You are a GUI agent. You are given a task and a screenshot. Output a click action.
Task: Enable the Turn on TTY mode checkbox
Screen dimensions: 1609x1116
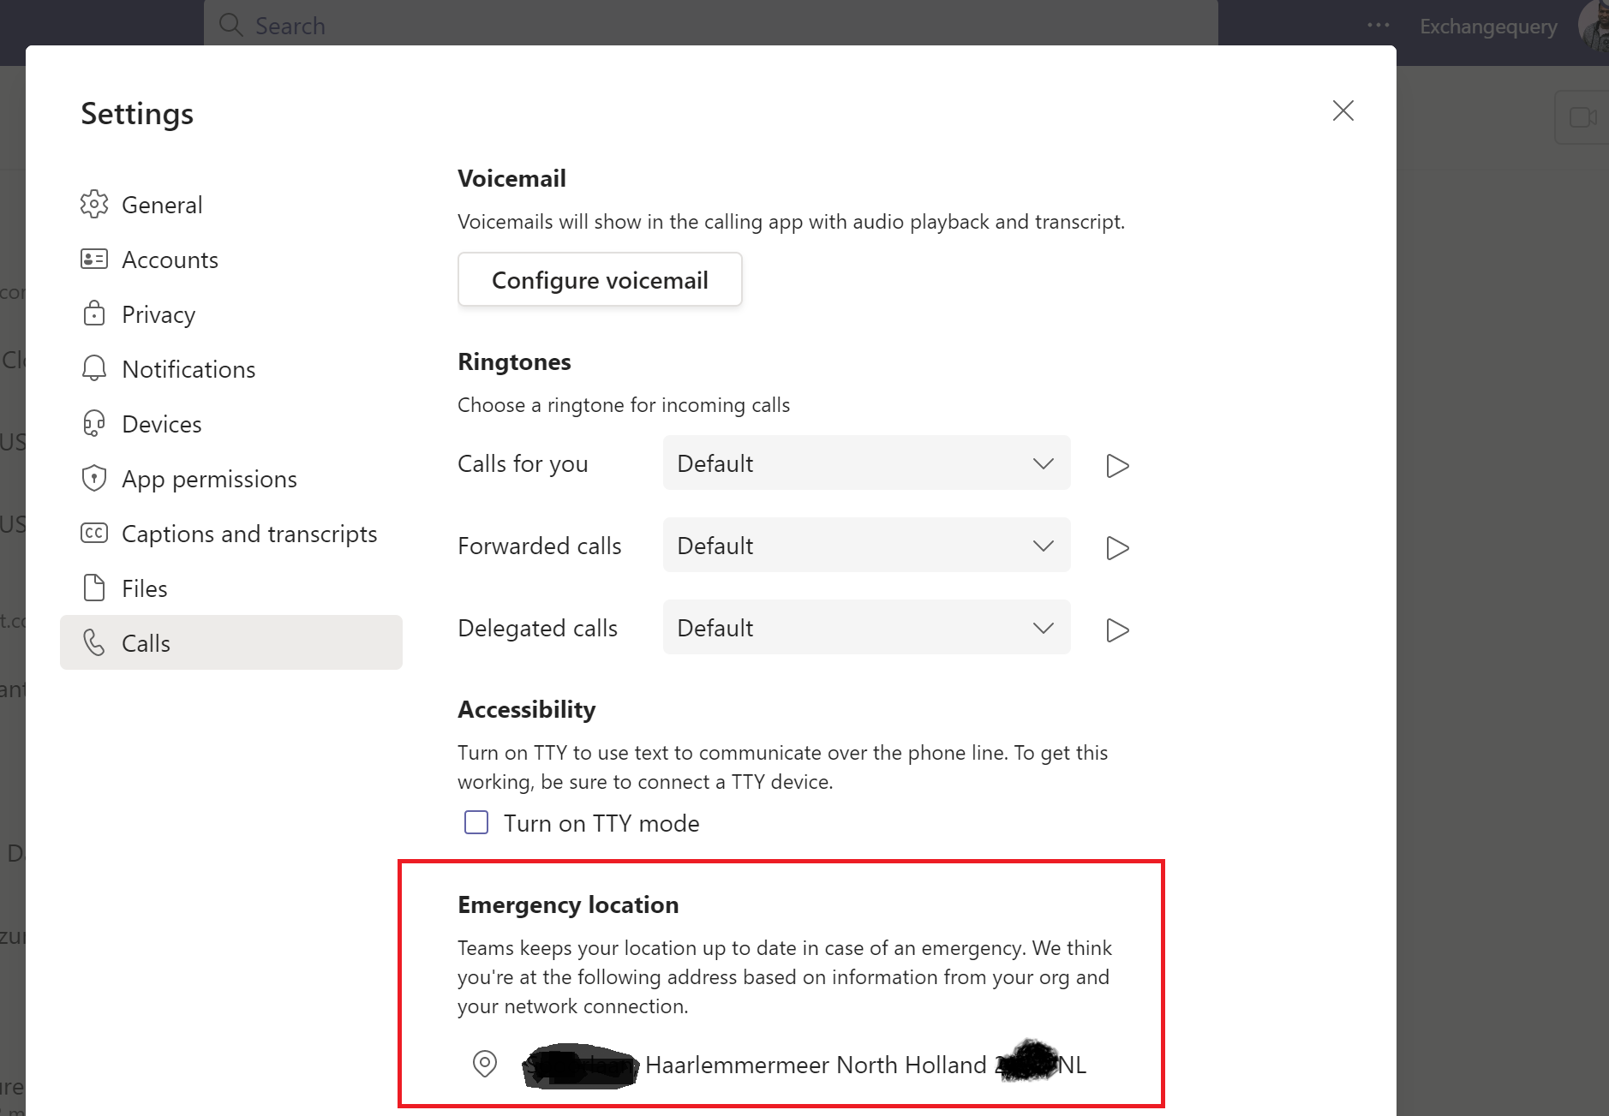tap(476, 823)
